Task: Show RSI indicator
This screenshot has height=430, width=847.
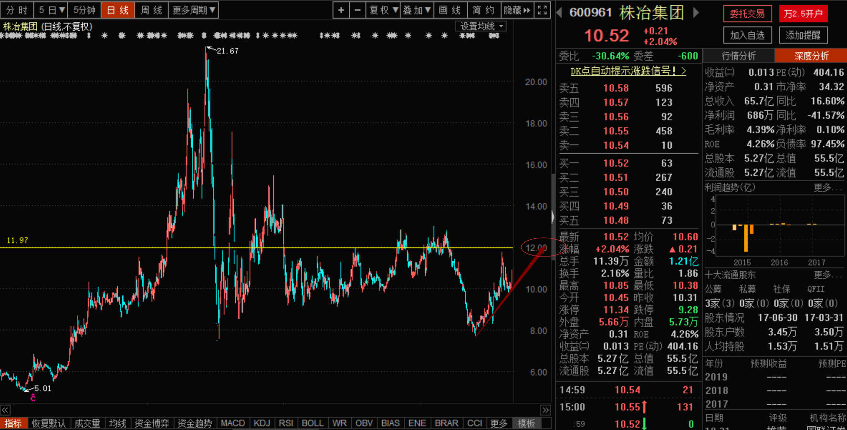Action: click(286, 423)
